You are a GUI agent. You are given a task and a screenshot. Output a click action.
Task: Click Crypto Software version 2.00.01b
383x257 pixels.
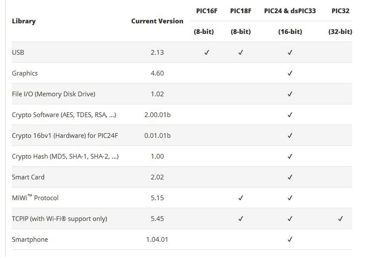pyautogui.click(x=157, y=115)
